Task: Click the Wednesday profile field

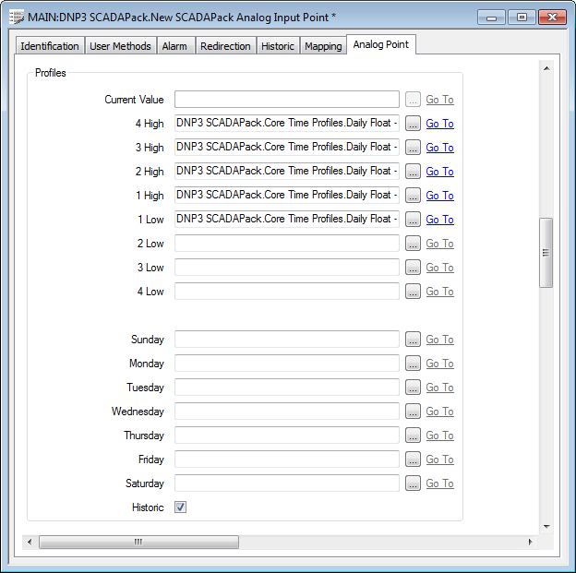Action: click(287, 412)
